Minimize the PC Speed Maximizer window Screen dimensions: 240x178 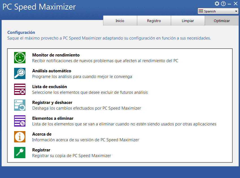pos(229,4)
